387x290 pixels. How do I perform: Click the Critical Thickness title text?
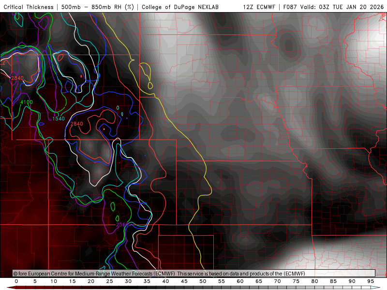point(29,7)
